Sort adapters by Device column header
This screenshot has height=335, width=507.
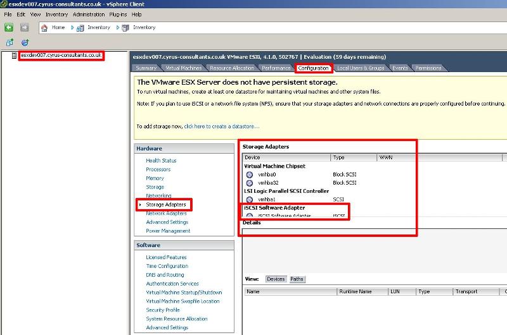pos(287,157)
